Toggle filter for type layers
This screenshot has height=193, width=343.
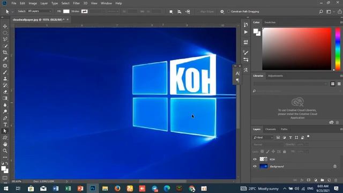click(290, 137)
